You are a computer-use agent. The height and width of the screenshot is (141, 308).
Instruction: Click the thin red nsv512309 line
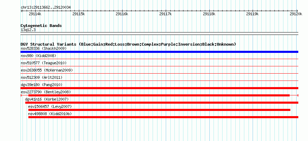[159, 81]
